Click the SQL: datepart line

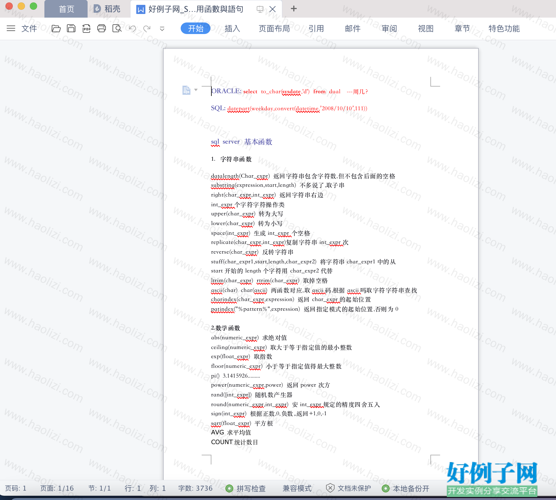289,108
